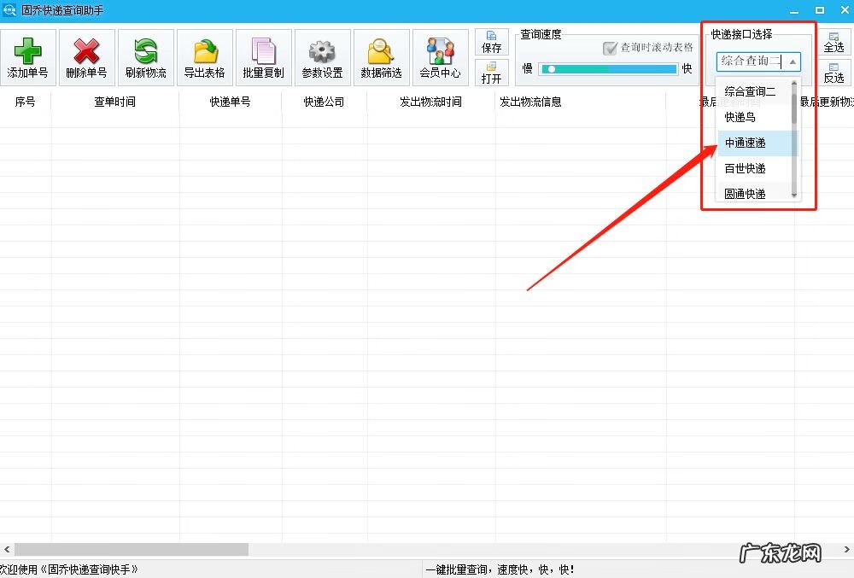854x578 pixels.
Task: Click the query speed slider track middle
Action: (608, 69)
